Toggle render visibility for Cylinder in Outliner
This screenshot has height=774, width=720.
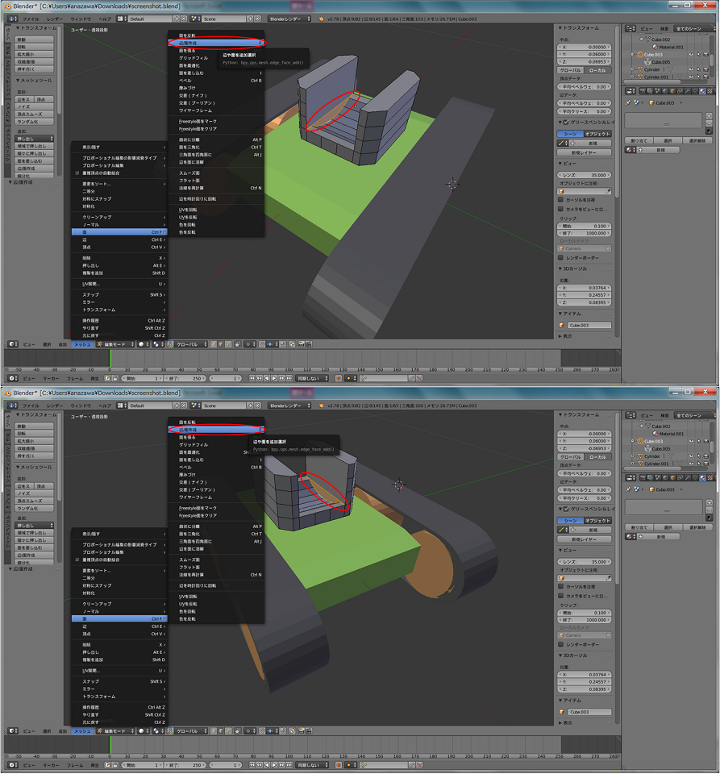706,69
